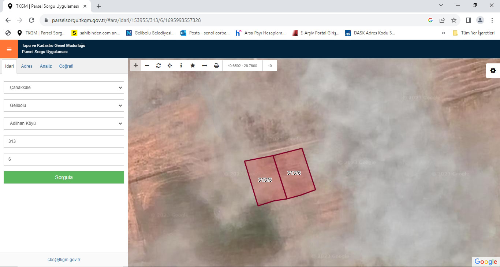Screen dimensions: 500x267
Task: Open map settings gear icon
Action: pyautogui.click(x=493, y=71)
